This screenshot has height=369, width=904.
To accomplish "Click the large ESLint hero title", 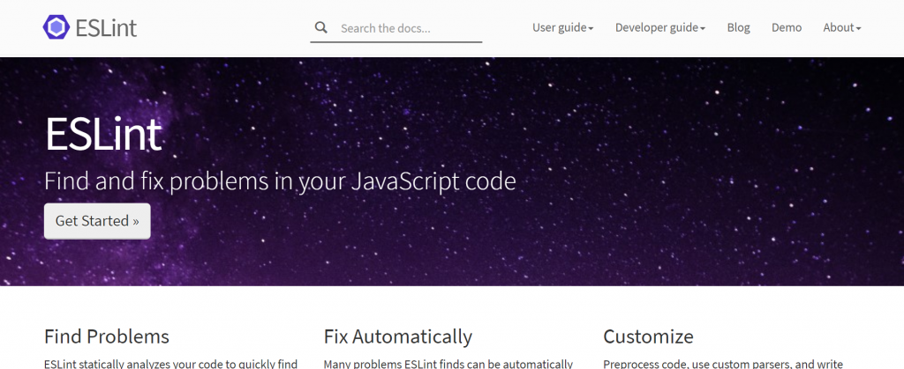I will pos(103,135).
